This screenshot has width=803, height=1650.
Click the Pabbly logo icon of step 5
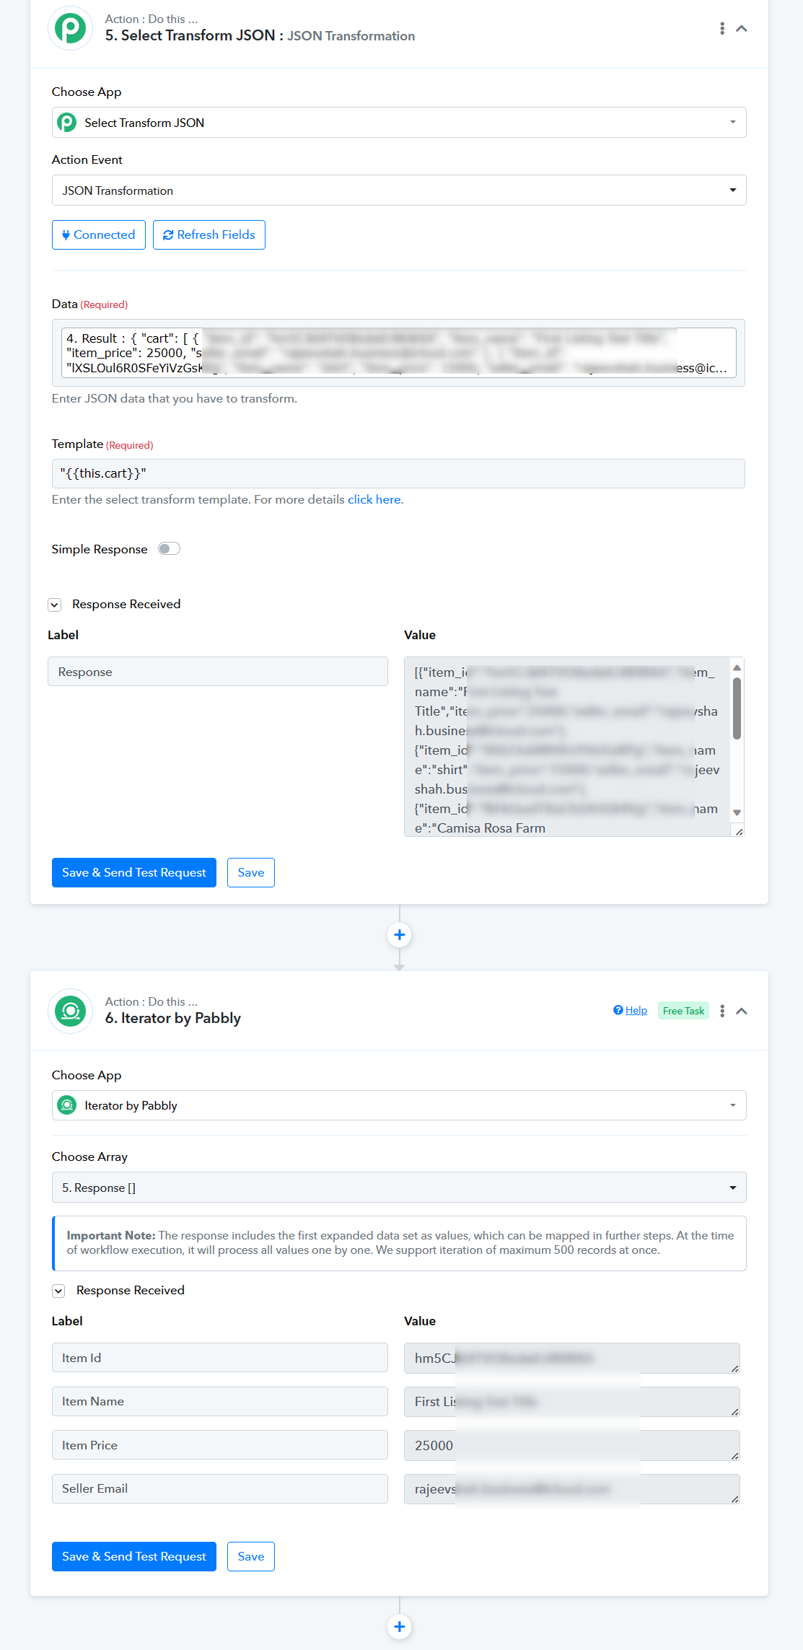[x=71, y=28]
